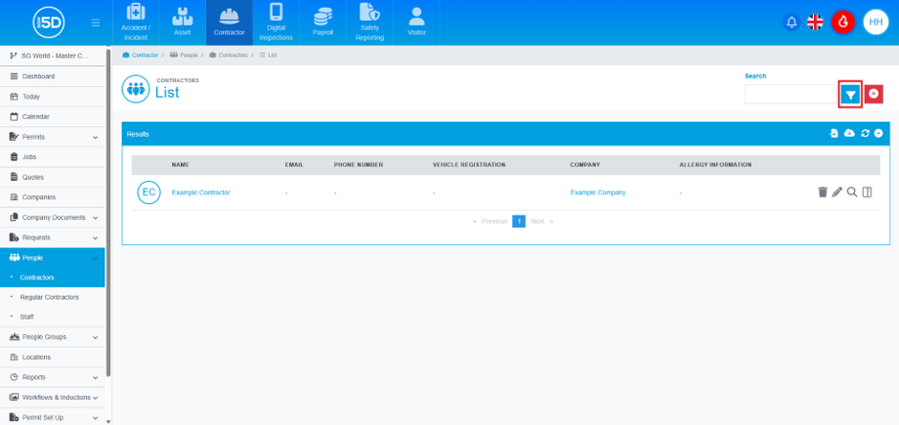The height and width of the screenshot is (425, 899).
Task: Expand the People Groups menu
Action: [52, 337]
